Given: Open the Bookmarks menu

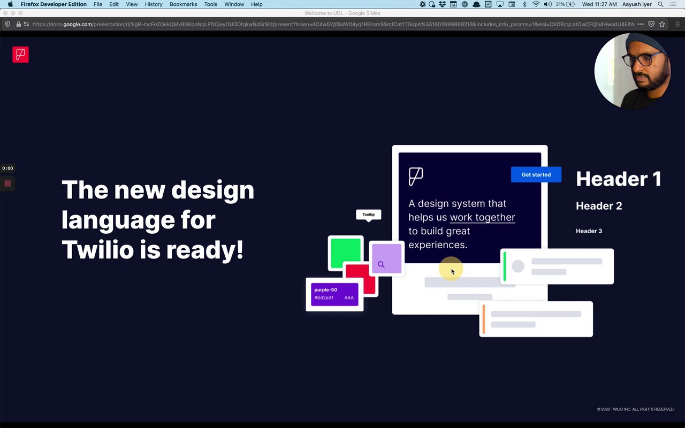Looking at the screenshot, I should click(x=184, y=4).
